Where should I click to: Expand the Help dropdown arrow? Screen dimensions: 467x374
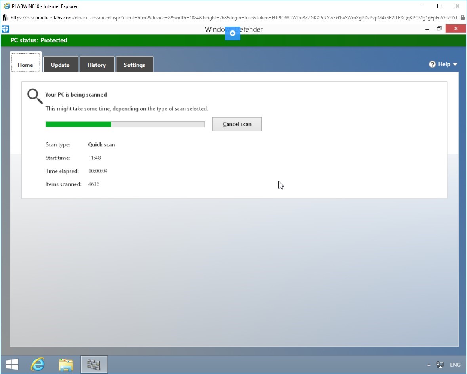tap(455, 64)
